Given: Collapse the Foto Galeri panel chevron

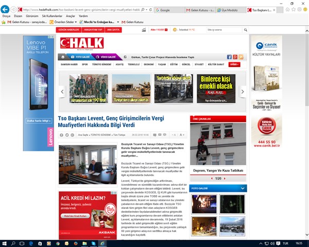Looking at the screenshot, I should pos(243,188).
